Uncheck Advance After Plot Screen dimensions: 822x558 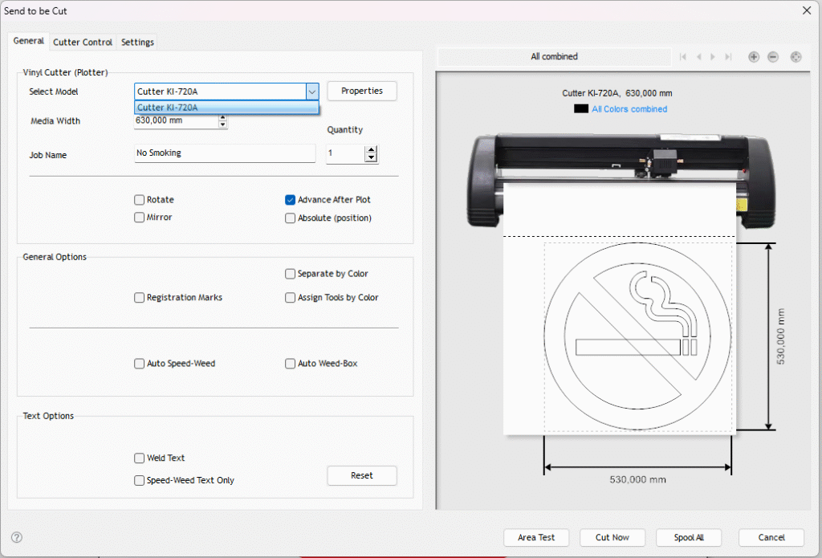(291, 200)
